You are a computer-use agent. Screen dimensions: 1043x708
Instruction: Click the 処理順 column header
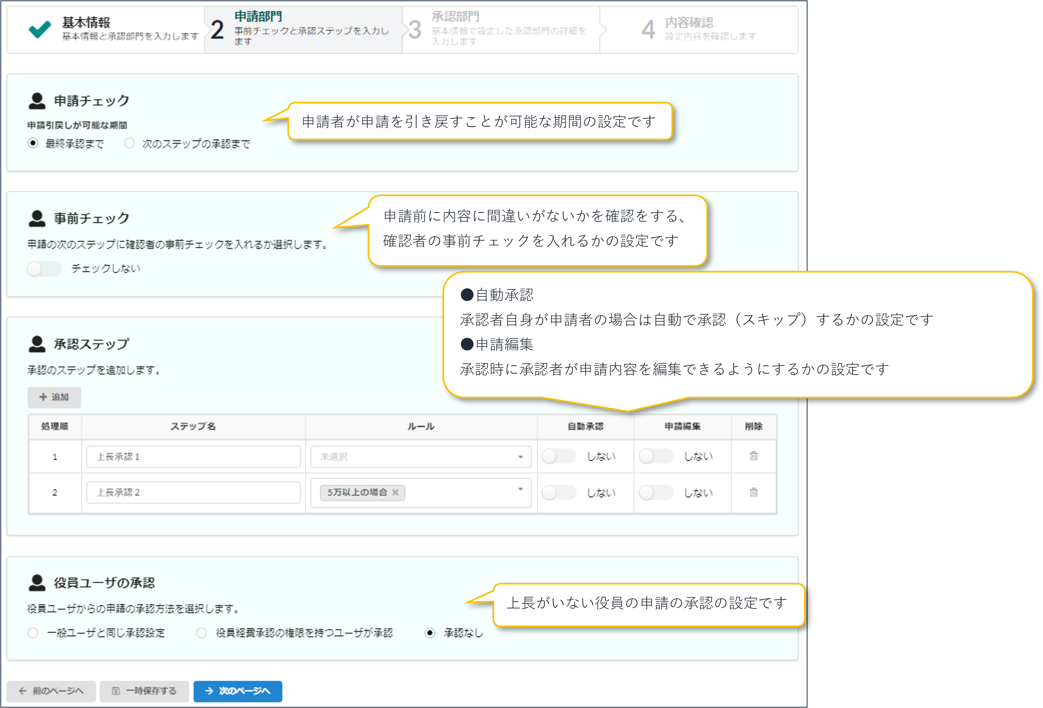[55, 426]
